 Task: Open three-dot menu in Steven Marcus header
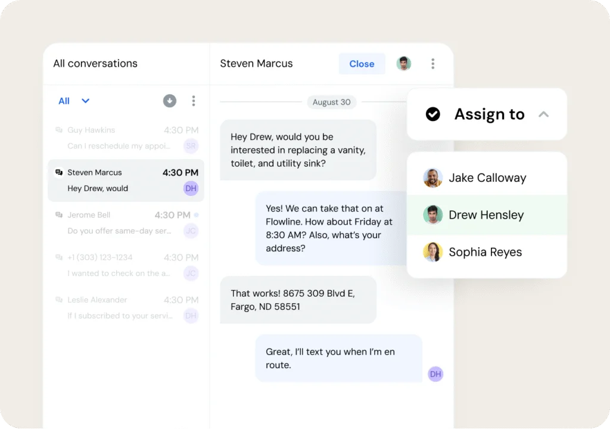[x=433, y=64]
